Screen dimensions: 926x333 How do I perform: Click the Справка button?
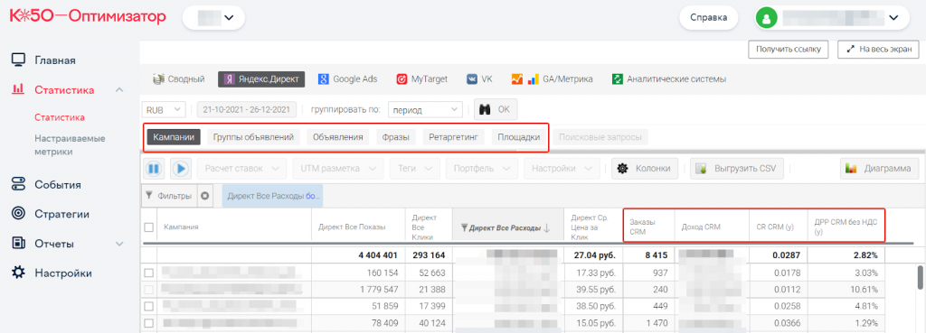coord(709,18)
